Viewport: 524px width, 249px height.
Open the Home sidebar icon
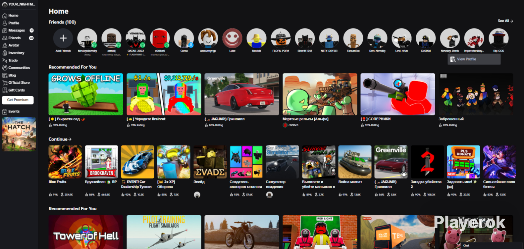[x=5, y=16]
